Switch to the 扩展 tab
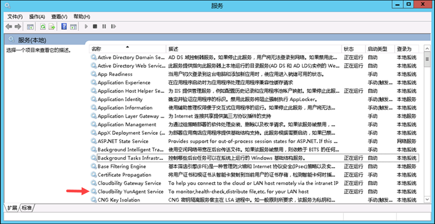Viewport: 435px width, 224px height. click(12, 208)
